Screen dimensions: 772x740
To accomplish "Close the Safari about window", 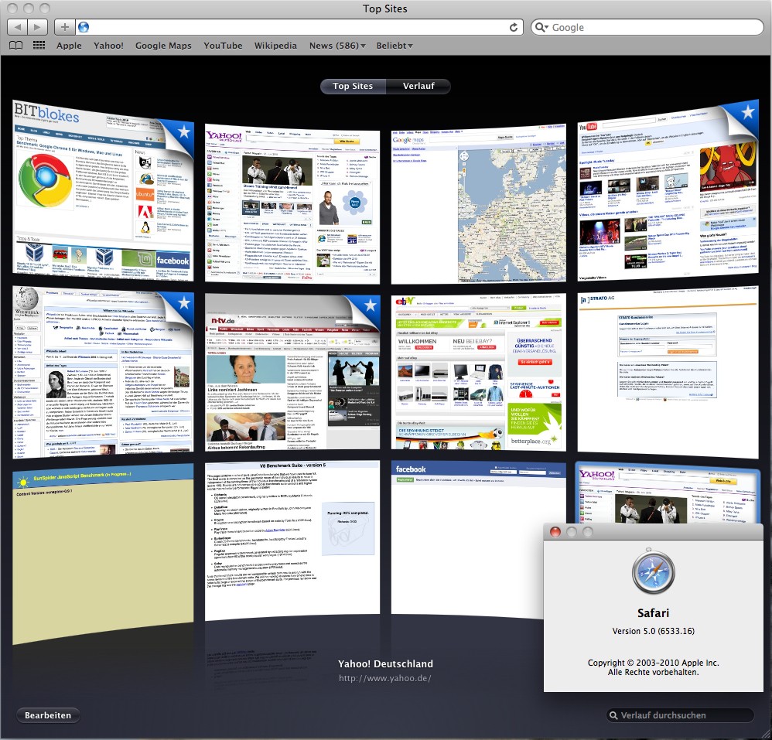I will tap(555, 532).
